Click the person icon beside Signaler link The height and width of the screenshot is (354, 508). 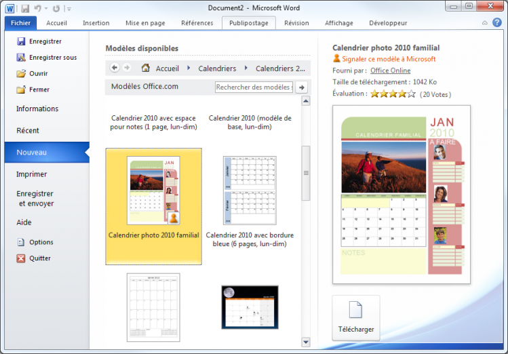click(336, 58)
